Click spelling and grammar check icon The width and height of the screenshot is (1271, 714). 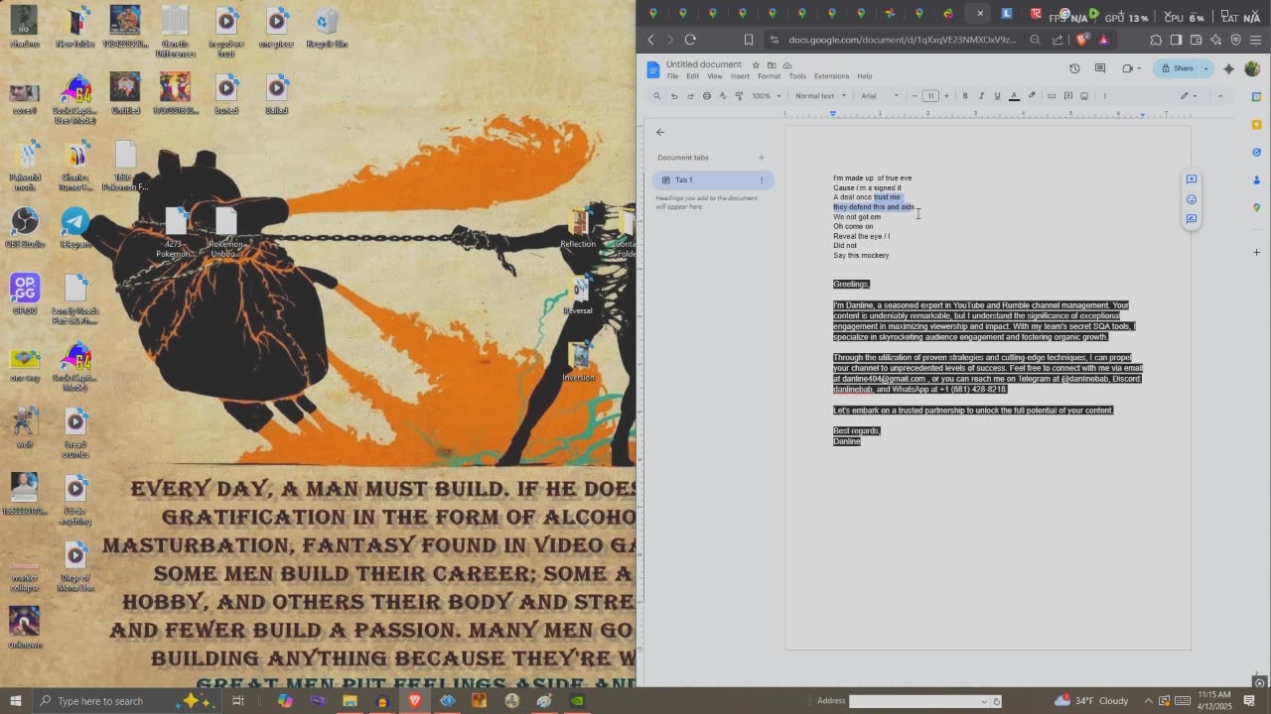click(723, 96)
